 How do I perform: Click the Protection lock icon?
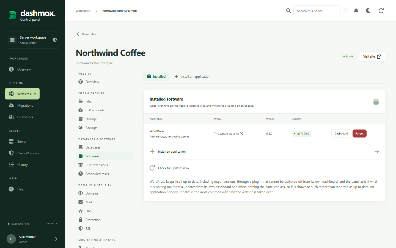[x=81, y=220]
